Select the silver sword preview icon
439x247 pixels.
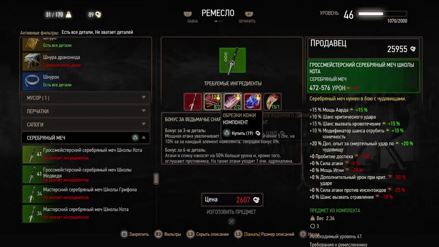[x=233, y=60]
